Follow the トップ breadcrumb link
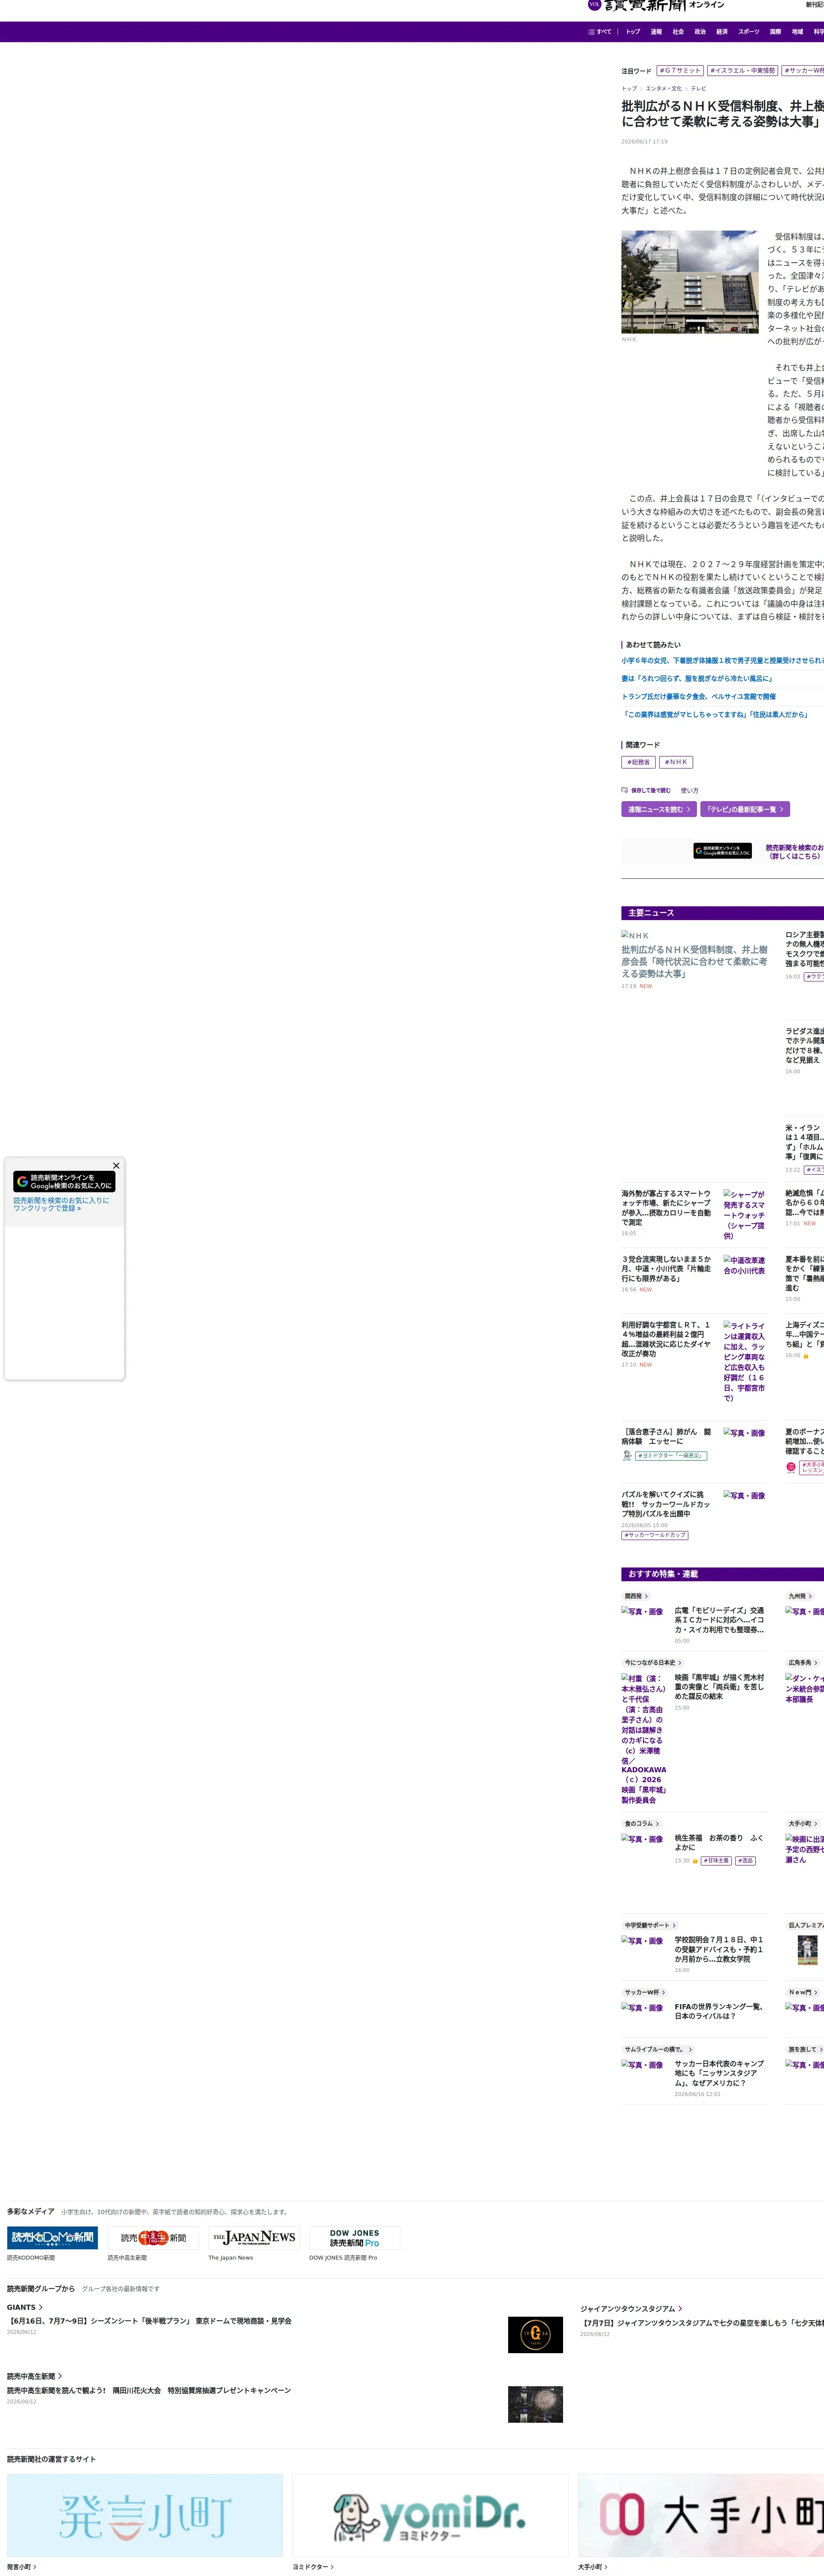The height and width of the screenshot is (2576, 824). (629, 89)
